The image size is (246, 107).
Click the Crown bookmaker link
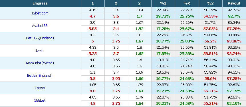coord(40,88)
